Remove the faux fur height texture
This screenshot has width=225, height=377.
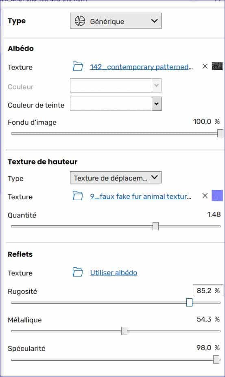pyautogui.click(x=205, y=196)
